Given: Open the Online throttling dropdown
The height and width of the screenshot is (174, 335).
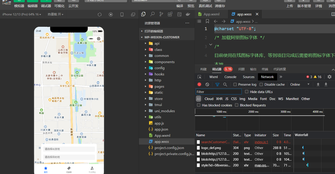Looking at the screenshot, I should [x=298, y=84].
